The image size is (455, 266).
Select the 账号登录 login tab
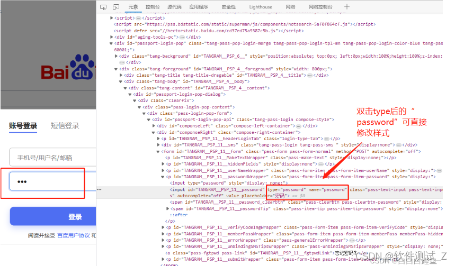tap(23, 126)
